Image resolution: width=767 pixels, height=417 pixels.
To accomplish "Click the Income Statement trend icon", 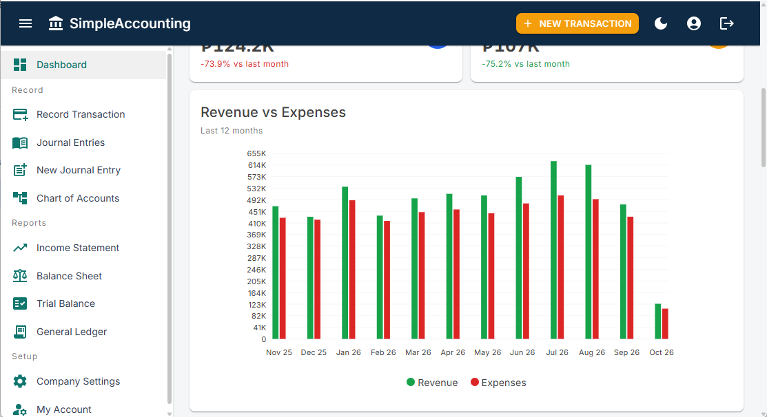I will 20,248.
